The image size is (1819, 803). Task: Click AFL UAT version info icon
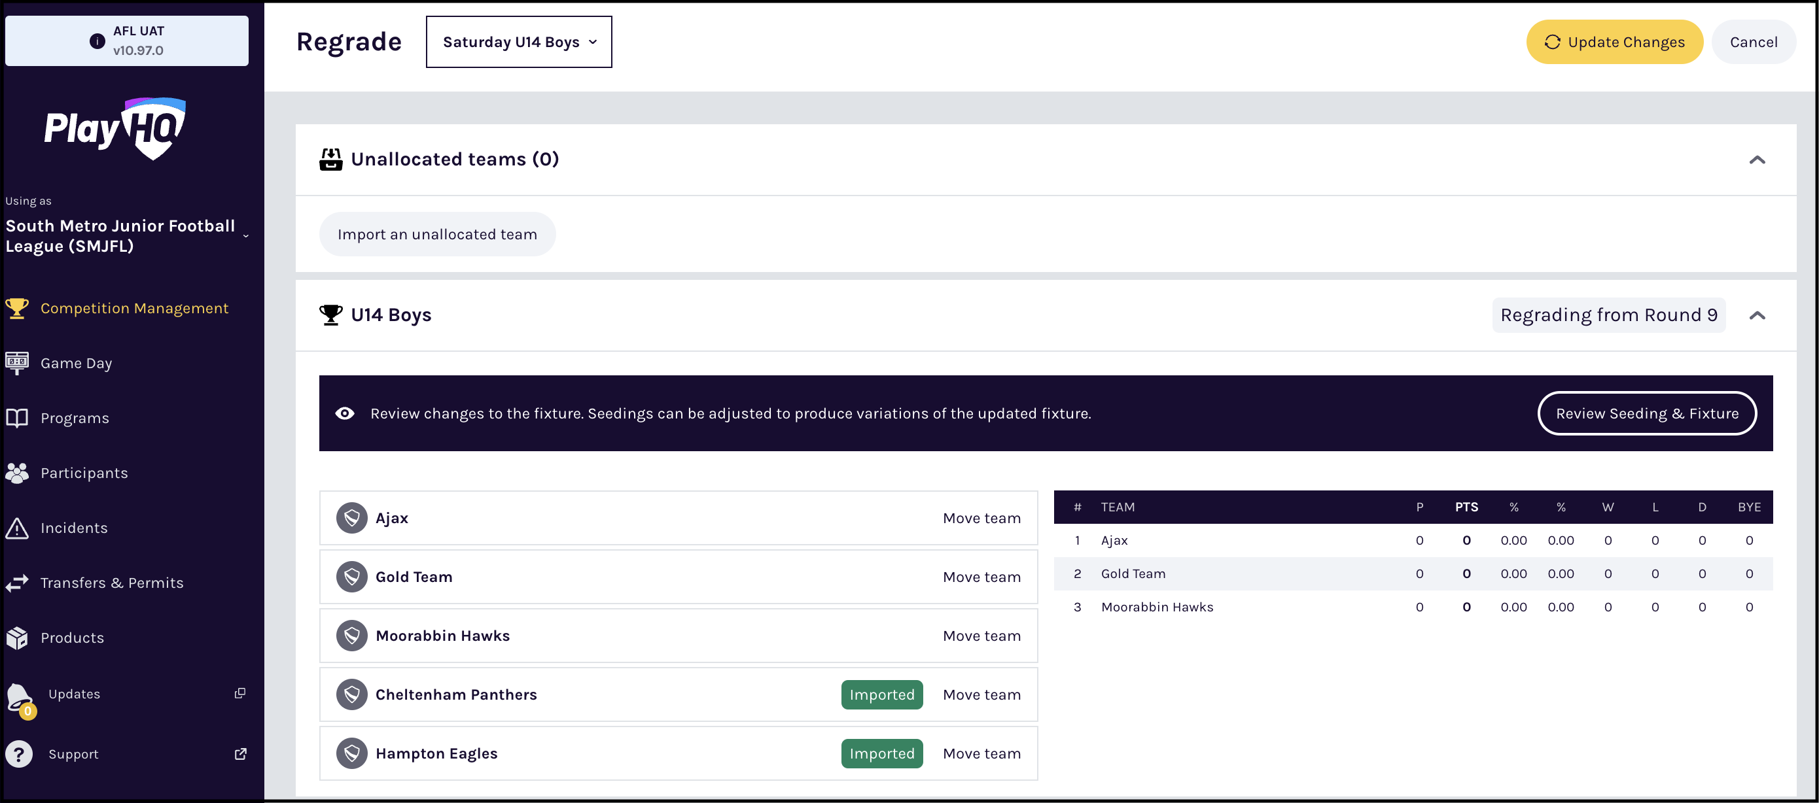coord(97,41)
